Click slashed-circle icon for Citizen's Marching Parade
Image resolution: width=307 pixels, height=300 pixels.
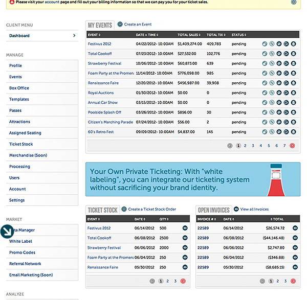click(272, 122)
